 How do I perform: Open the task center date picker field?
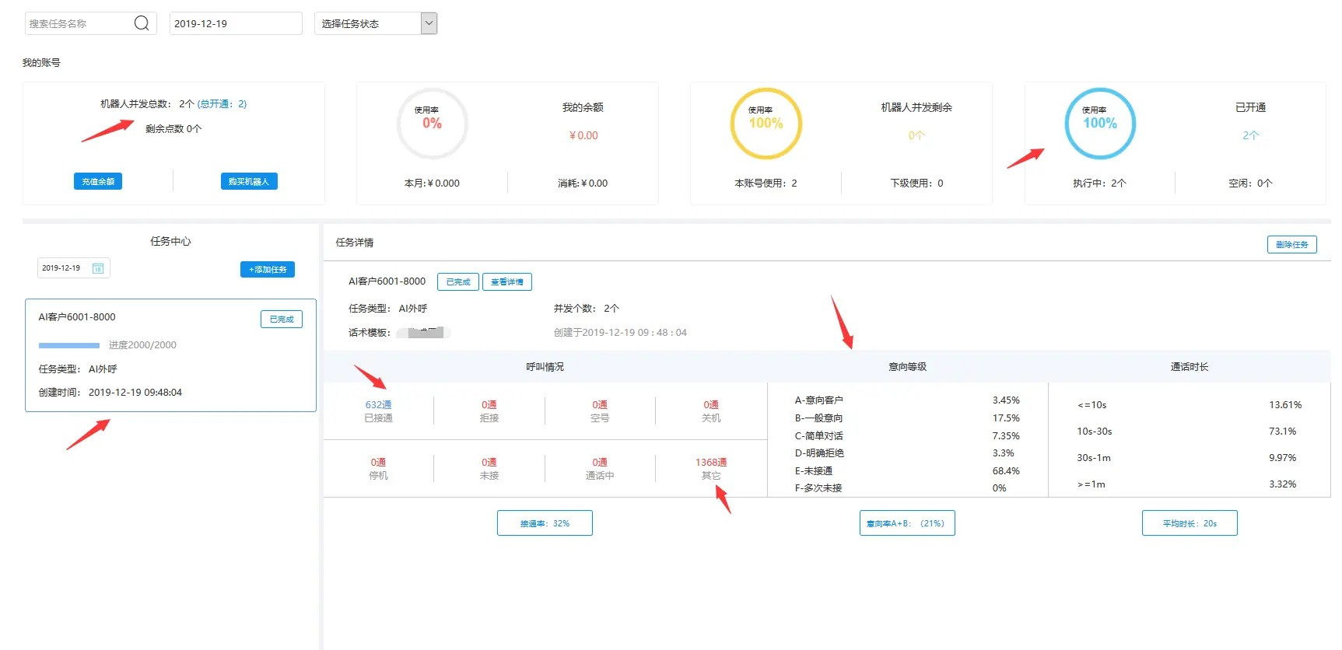tap(73, 268)
